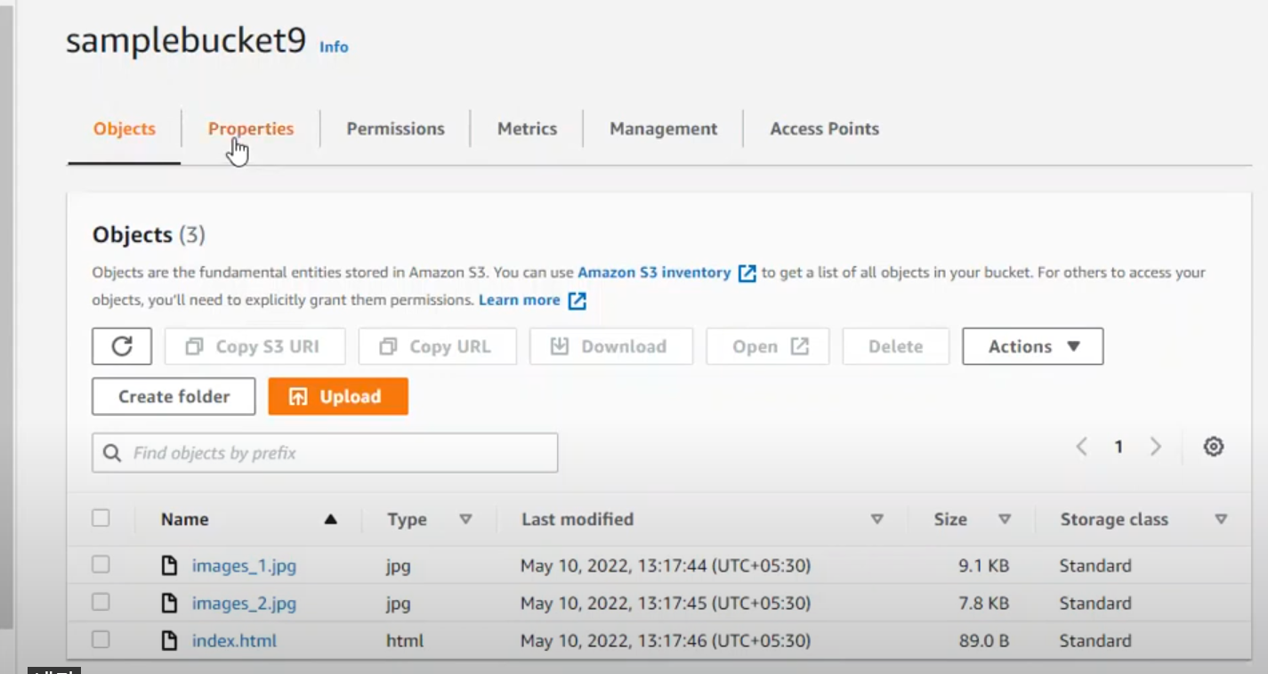Sort by Size column arrow

1006,519
